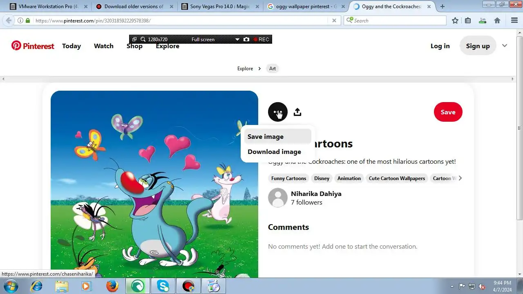Click the recorder window mode icon
Viewport: 523px width, 294px height.
coord(134,39)
